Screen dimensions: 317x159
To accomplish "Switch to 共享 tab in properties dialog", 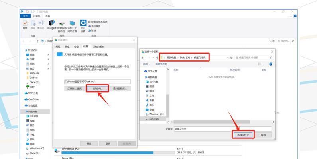I will (x=67, y=47).
